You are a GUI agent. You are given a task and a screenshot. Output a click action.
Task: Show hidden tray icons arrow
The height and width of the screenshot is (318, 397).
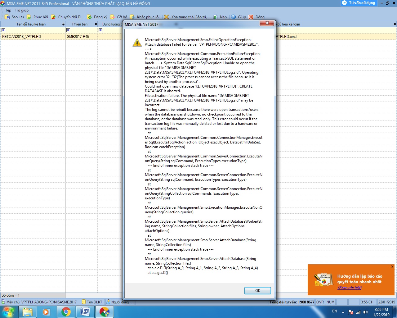pos(343,312)
